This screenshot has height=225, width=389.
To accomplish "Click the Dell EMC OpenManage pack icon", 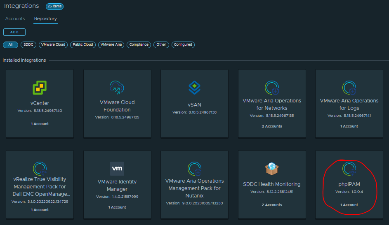I will [x=40, y=169].
